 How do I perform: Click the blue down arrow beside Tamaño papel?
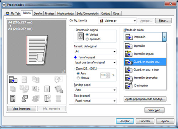click(x=75, y=57)
